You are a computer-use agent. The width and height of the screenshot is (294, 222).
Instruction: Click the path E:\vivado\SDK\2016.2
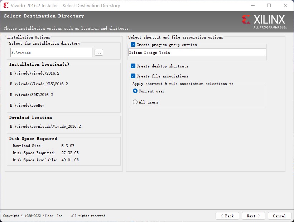click(x=32, y=95)
